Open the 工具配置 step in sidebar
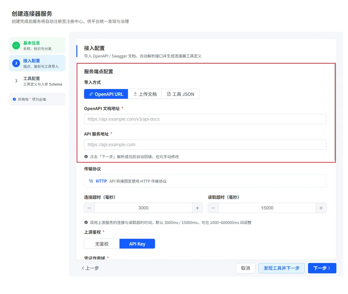This screenshot has height=294, width=348. click(x=37, y=81)
